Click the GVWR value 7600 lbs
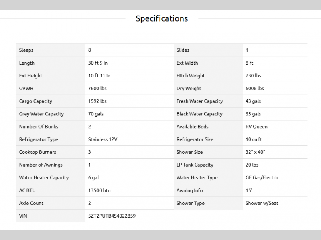 [97, 89]
